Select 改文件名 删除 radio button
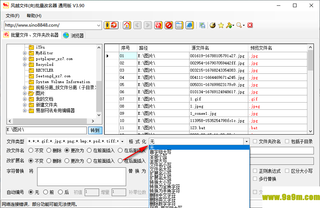This screenshot has width=320, height=208. [49, 150]
